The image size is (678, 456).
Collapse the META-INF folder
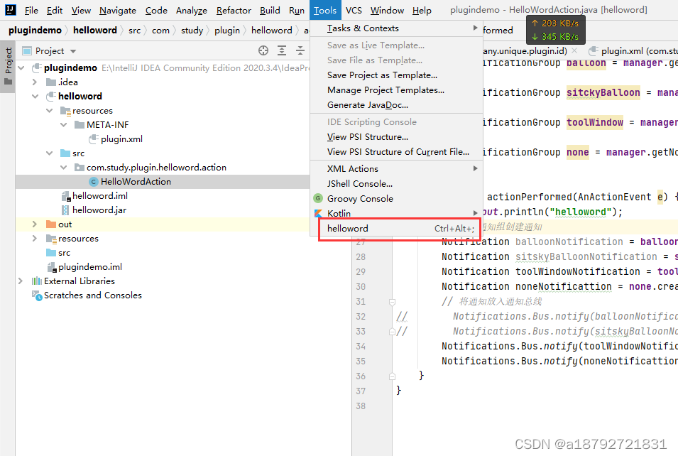64,124
